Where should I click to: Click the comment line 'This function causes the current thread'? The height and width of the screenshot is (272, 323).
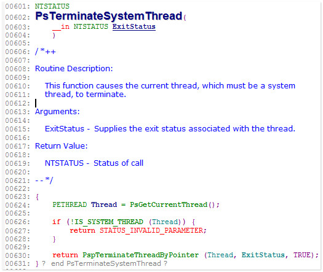point(170,85)
